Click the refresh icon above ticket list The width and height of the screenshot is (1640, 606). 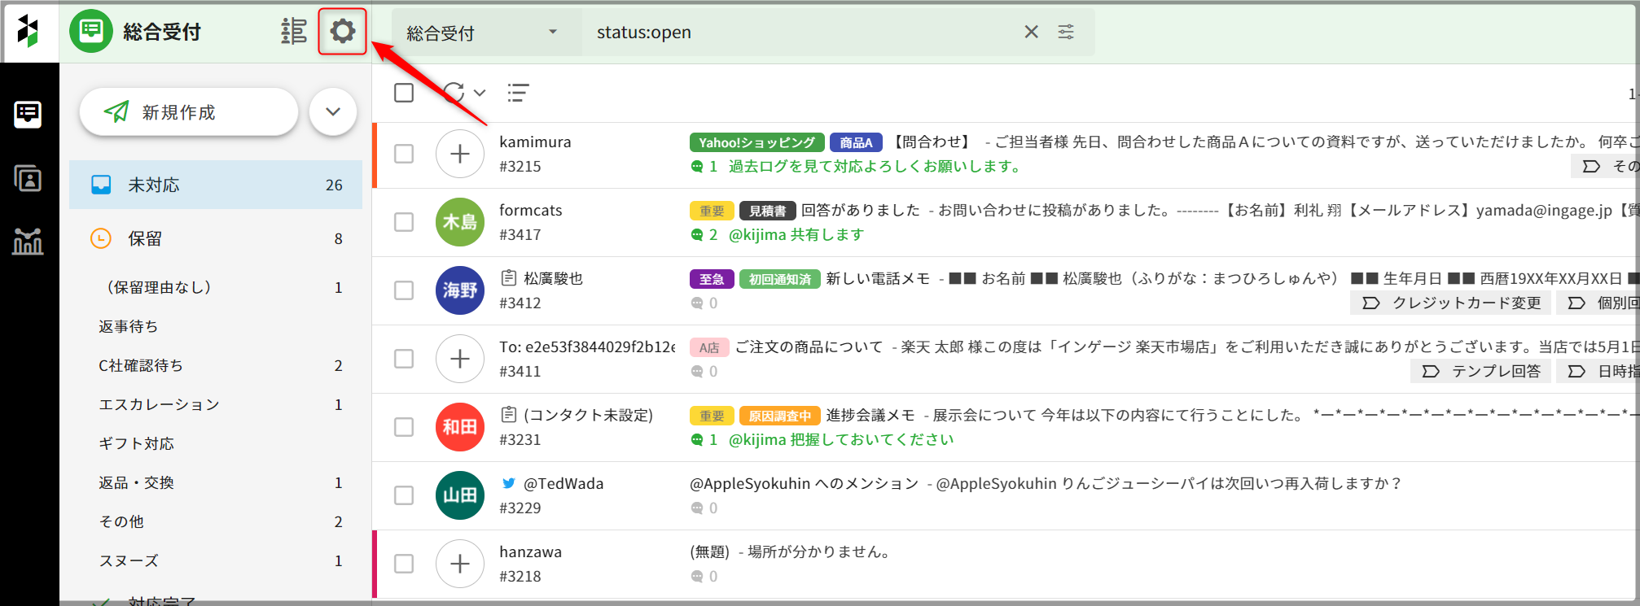pyautogui.click(x=454, y=93)
